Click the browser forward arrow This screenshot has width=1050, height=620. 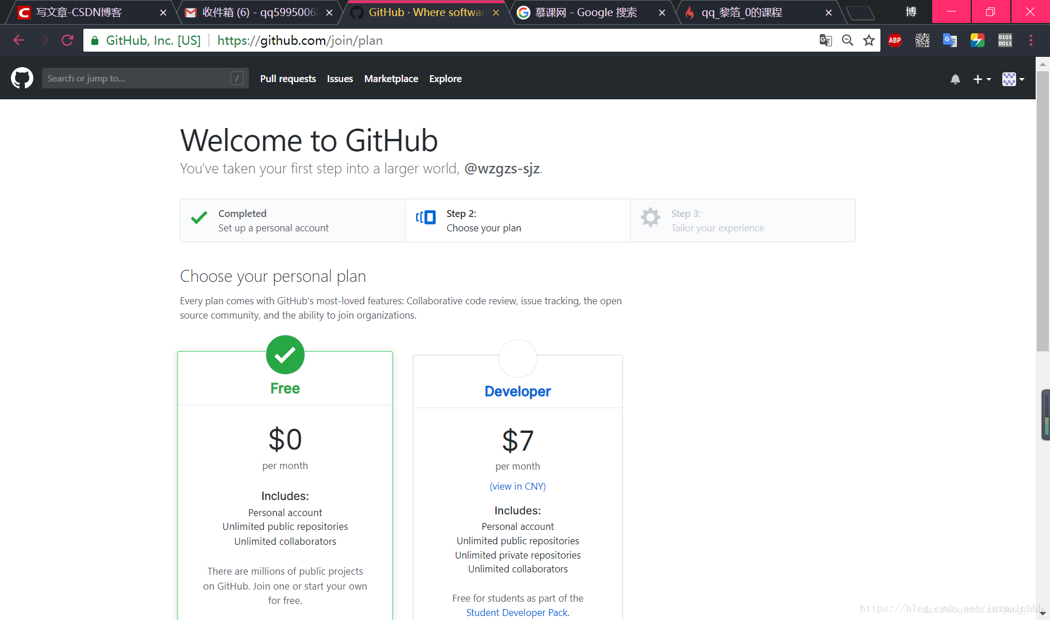(43, 40)
